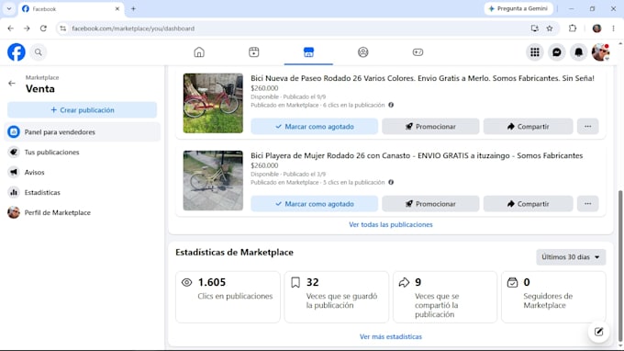624x351 pixels.
Task: Open the Gaming controller icon
Action: [x=418, y=52]
